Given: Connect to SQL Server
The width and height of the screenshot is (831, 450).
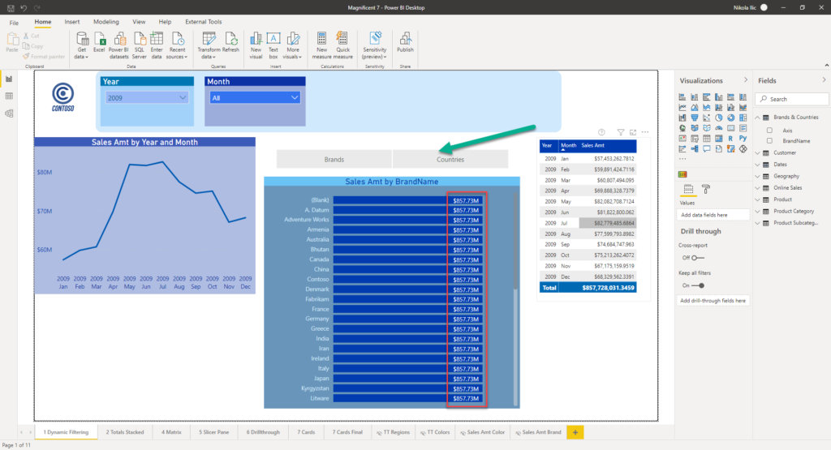Looking at the screenshot, I should click(140, 45).
